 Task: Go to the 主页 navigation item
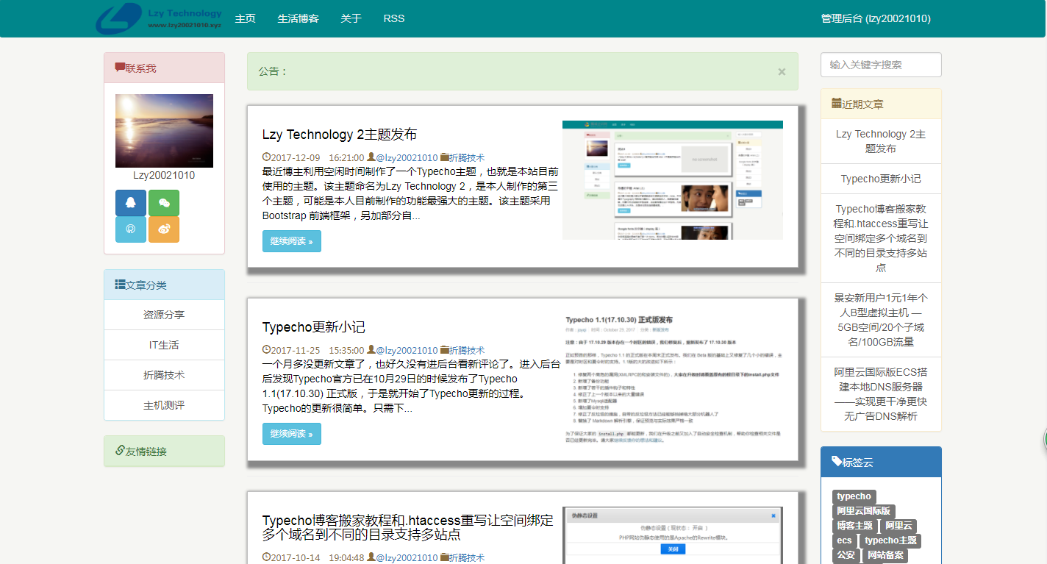(x=245, y=18)
